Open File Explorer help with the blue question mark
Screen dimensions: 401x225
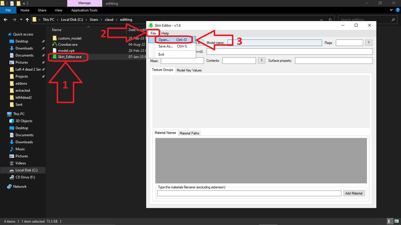point(397,10)
